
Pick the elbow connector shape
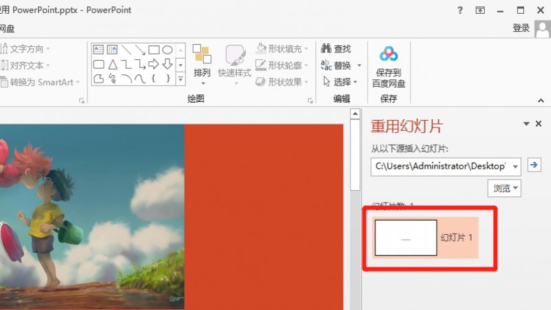126,64
